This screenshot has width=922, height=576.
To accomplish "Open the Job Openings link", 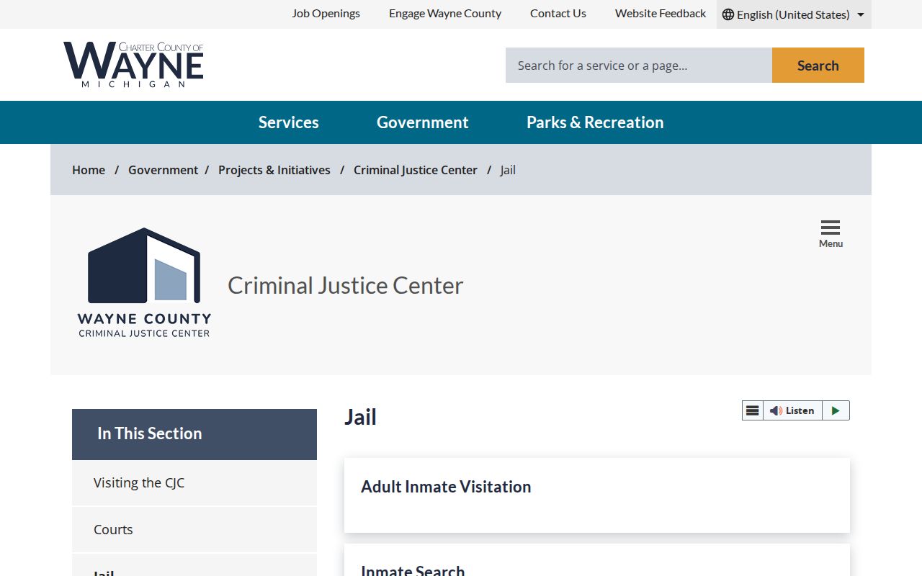I will click(326, 14).
